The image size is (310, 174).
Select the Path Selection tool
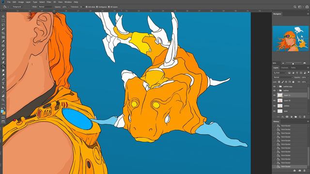3,87
